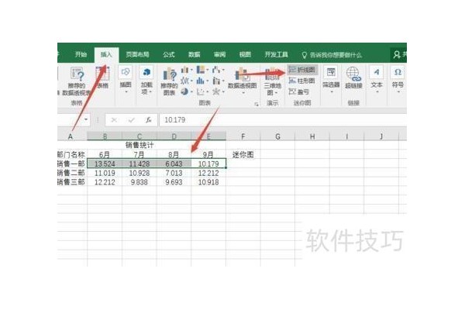Insert a statistic histogram chart
The width and height of the screenshot is (465, 310).
(202, 81)
